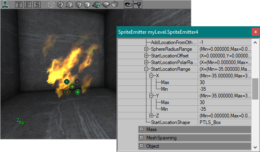Screen dimensions: 260x152
Task: Collapse the Y range node
Action: click(151, 96)
